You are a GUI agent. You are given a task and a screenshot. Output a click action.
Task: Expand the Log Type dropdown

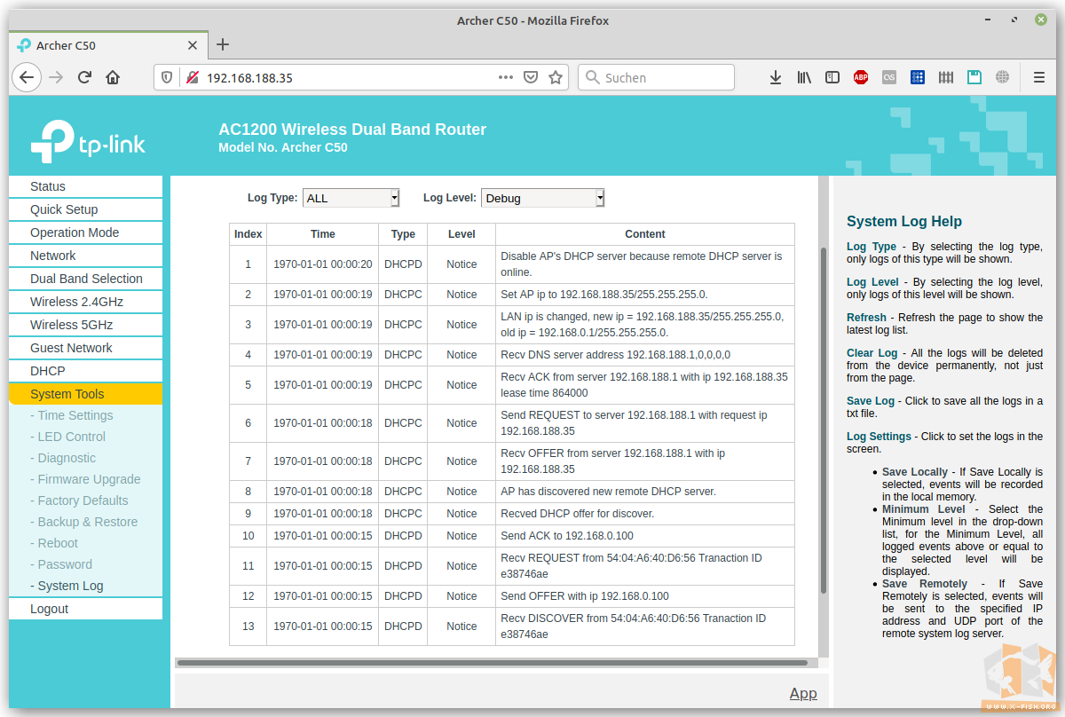[x=351, y=198]
